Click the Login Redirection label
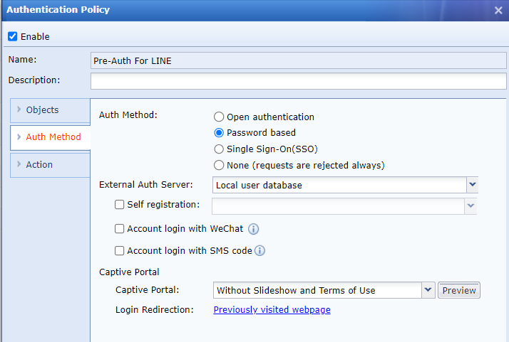The height and width of the screenshot is (342, 509). (x=155, y=310)
